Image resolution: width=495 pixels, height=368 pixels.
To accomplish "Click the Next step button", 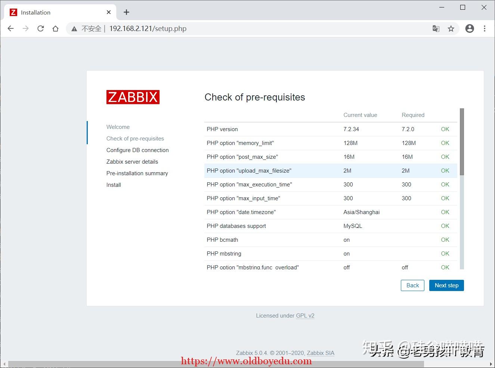I will 446,285.
